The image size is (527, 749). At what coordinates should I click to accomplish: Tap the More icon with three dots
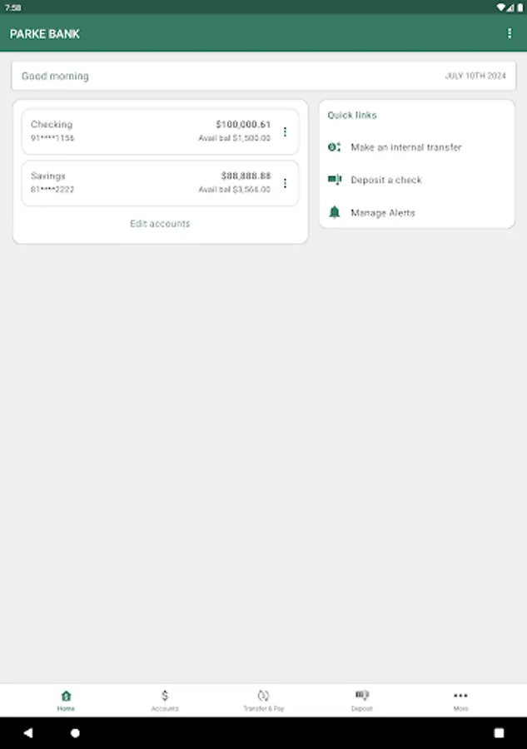[460, 696]
